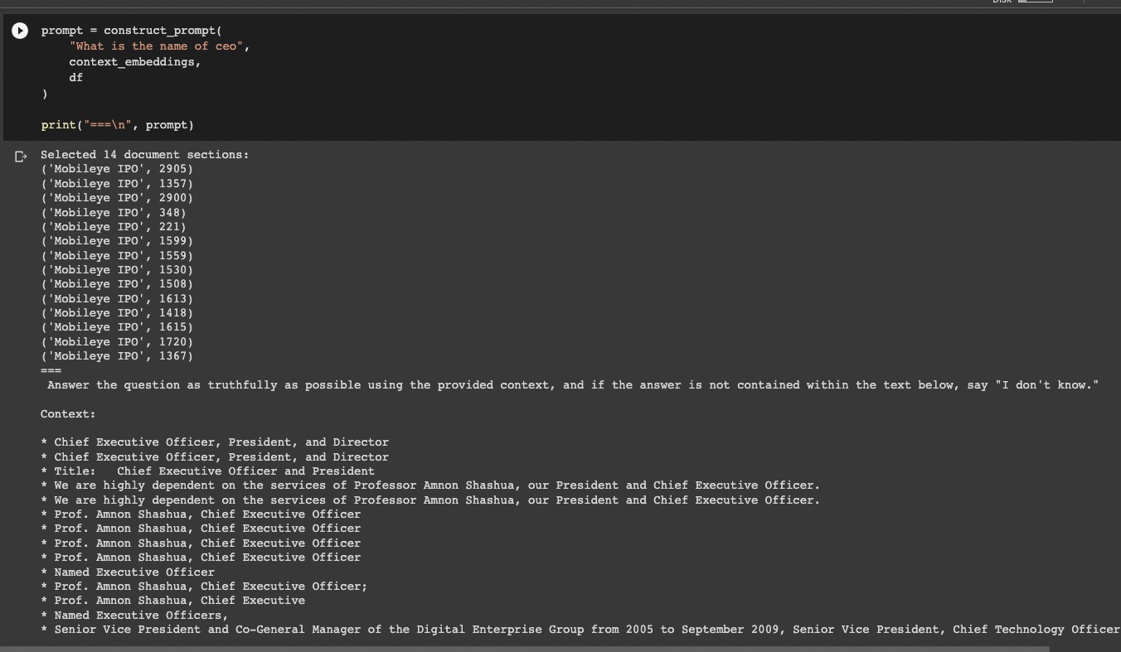1121x652 pixels.
Task: Select output row ('Mobileye IPO', 1559)
Action: [x=117, y=255]
